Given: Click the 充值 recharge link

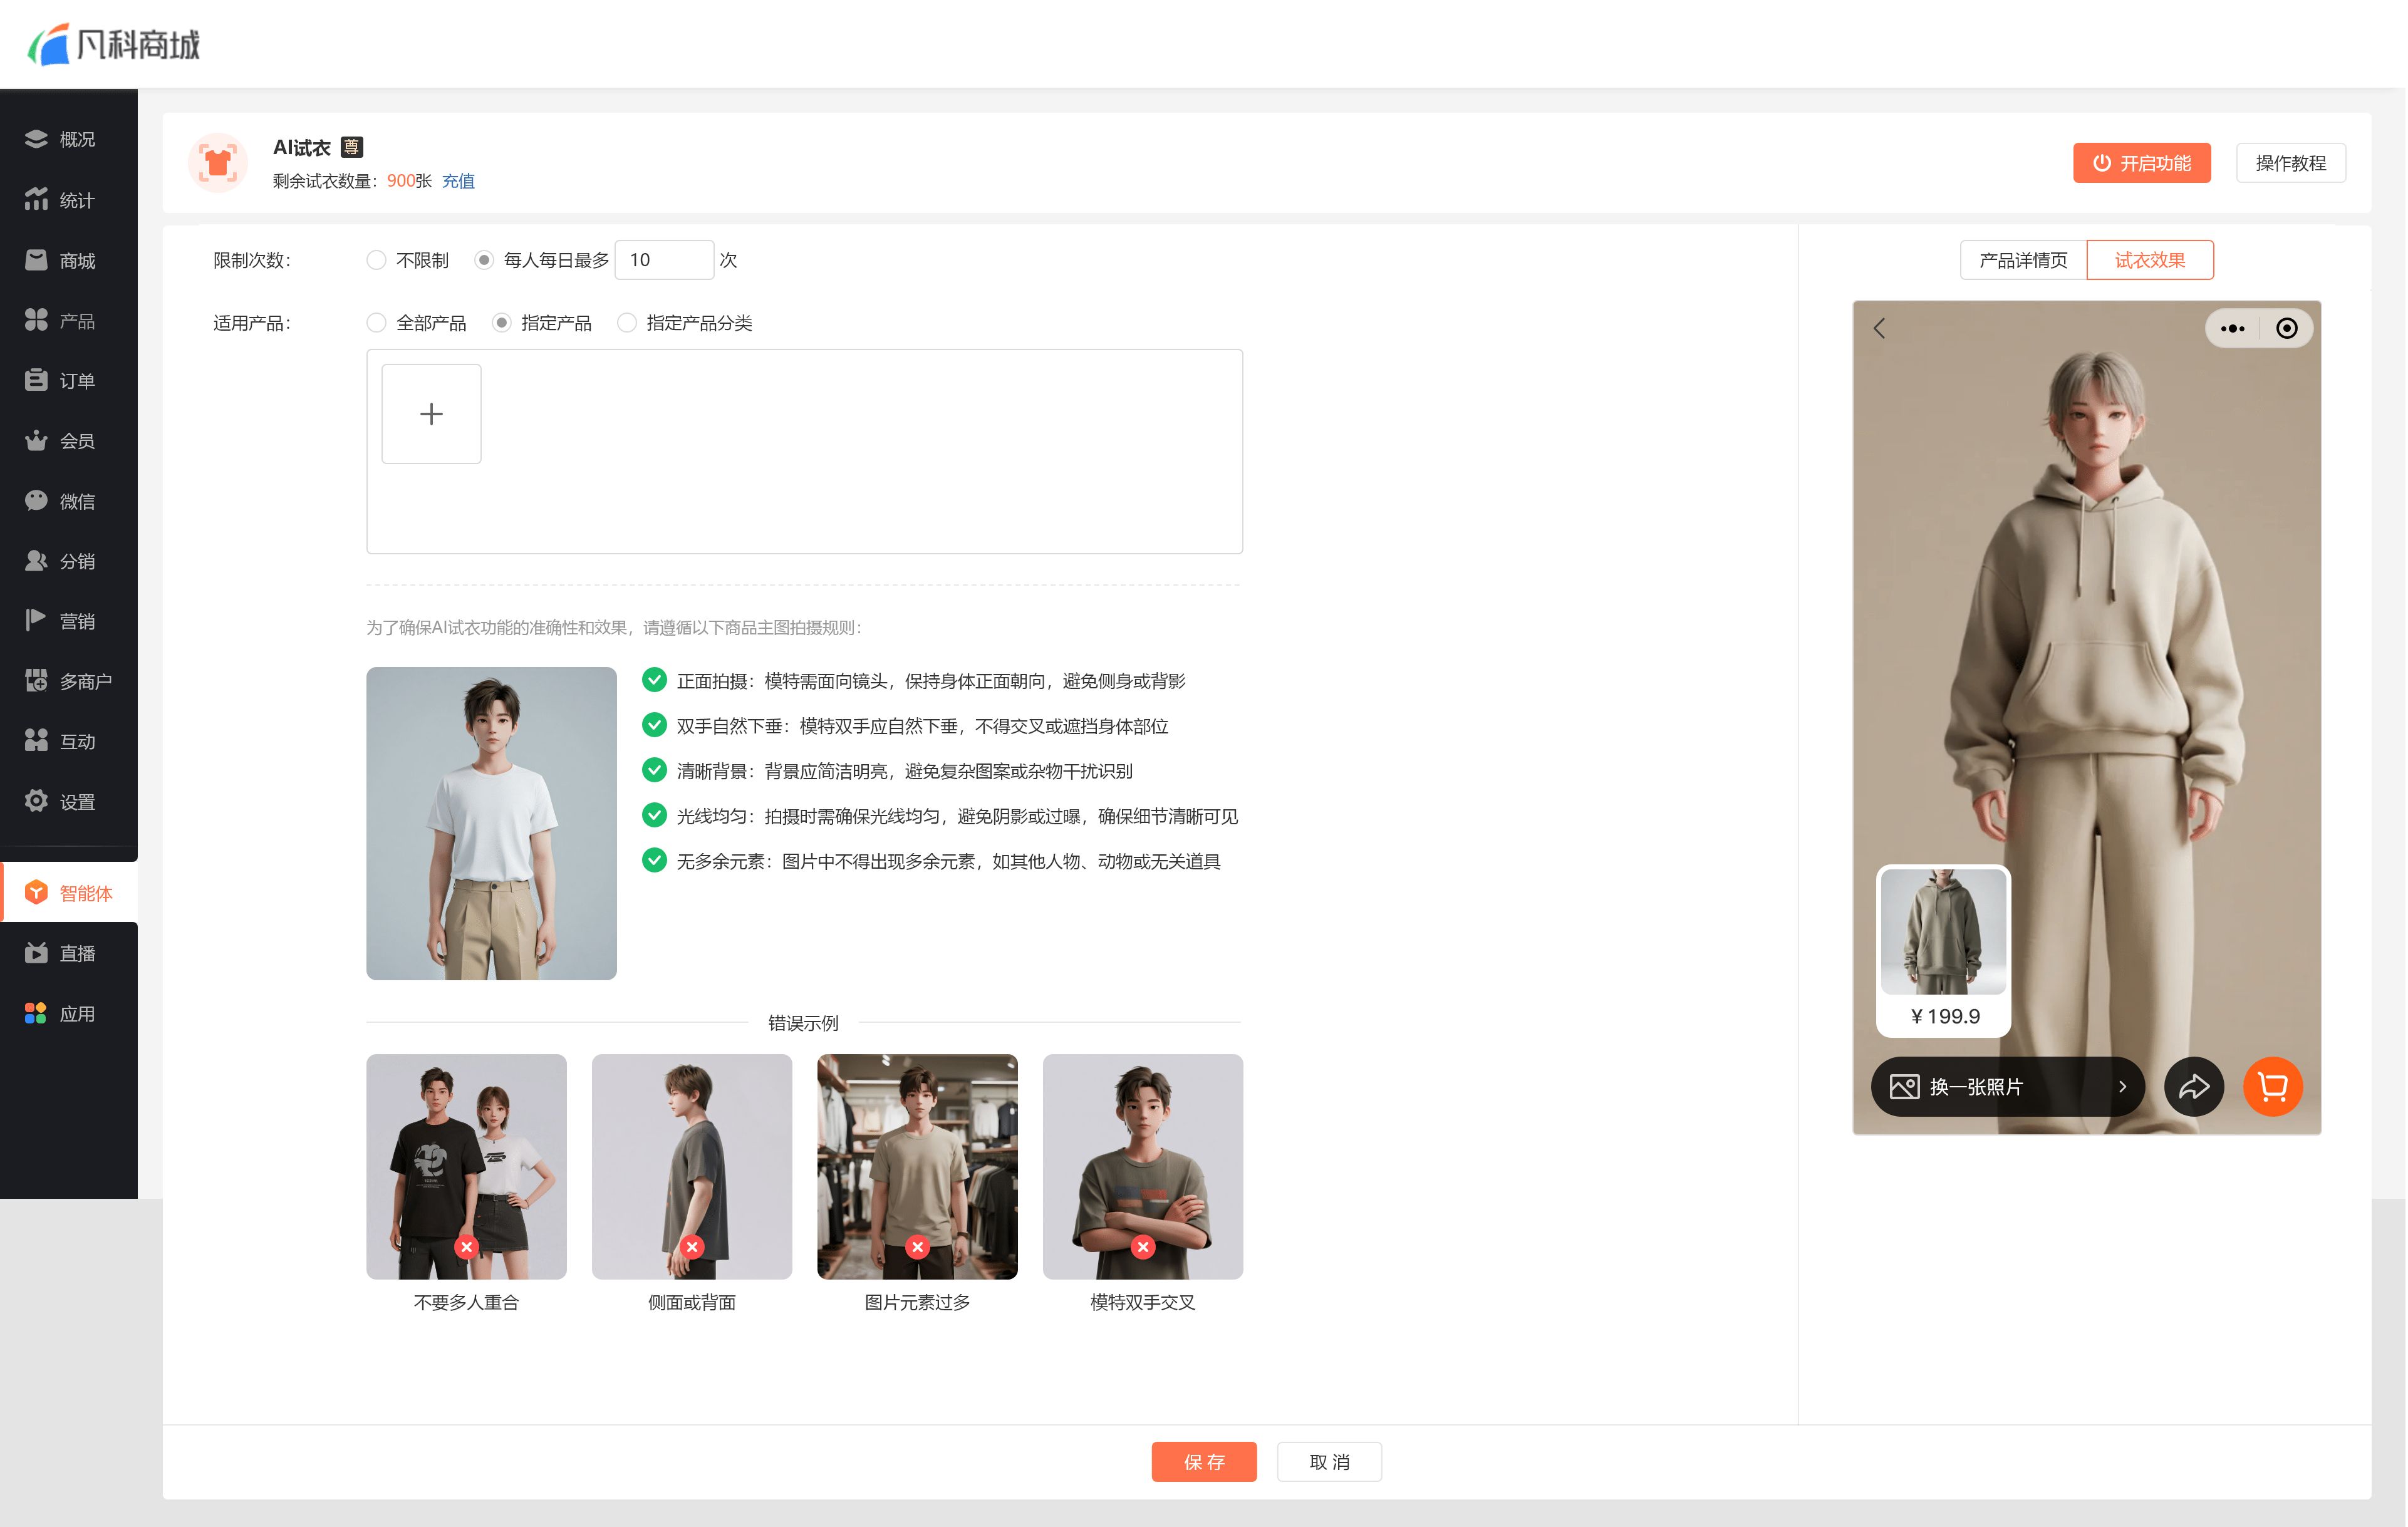Looking at the screenshot, I should point(458,181).
